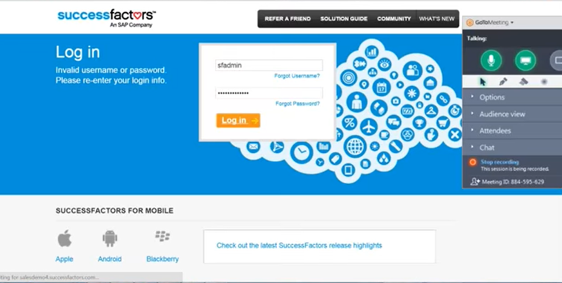Expand the Audience view section
The height and width of the screenshot is (283, 562).
[512, 114]
